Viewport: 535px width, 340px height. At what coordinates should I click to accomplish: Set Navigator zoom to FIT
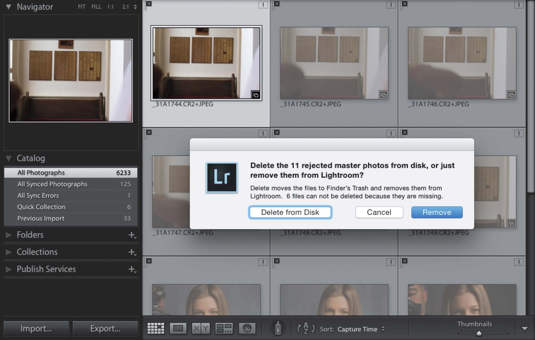[82, 7]
